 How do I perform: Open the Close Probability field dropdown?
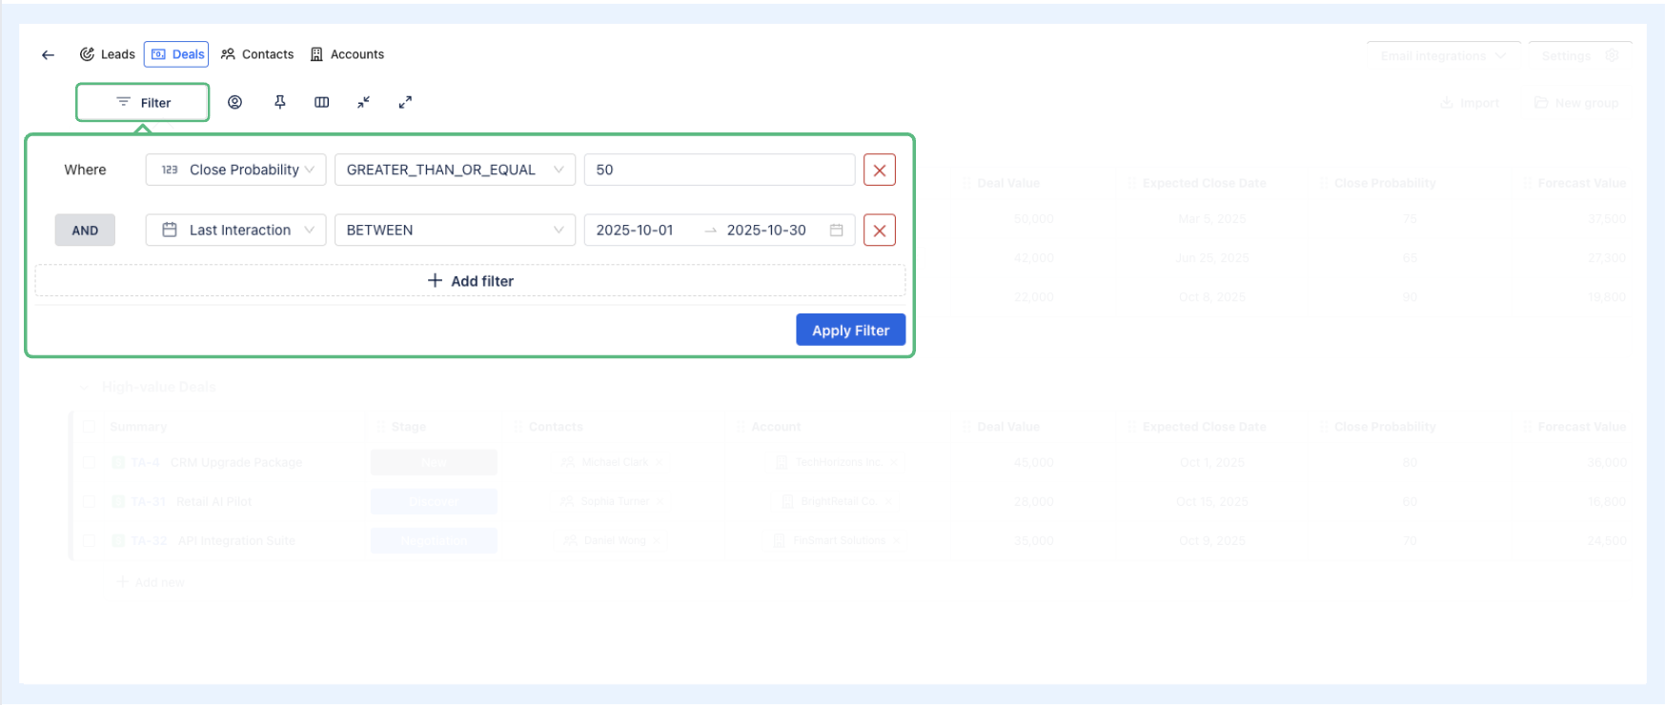coord(235,170)
